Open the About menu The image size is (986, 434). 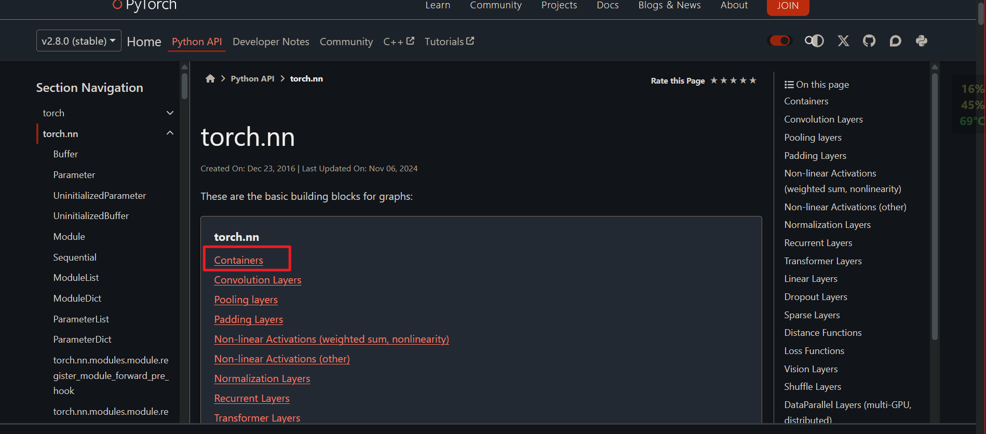[x=734, y=5]
